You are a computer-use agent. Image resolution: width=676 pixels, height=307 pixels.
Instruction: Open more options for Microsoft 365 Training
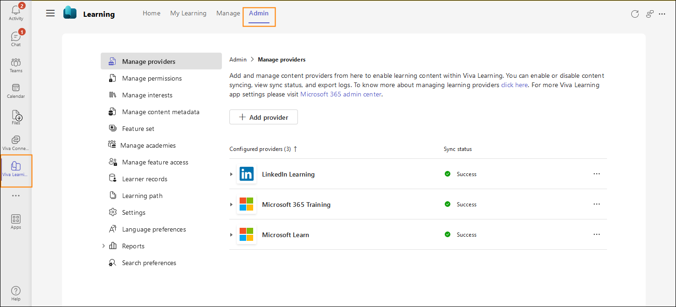coord(597,204)
